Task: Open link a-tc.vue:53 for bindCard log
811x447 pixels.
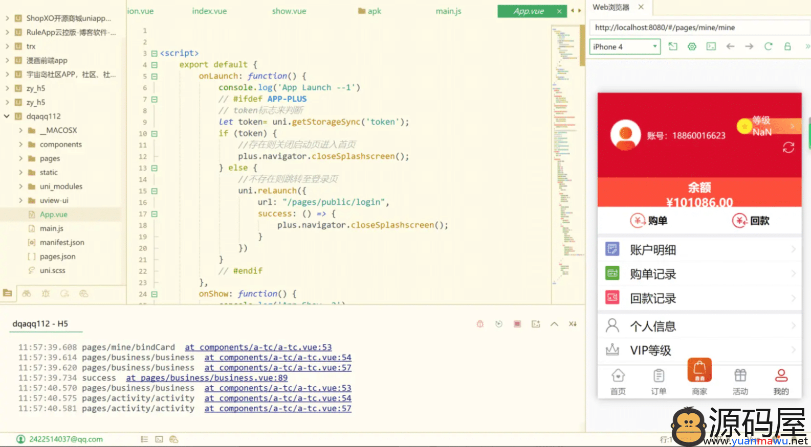Action: [x=258, y=347]
